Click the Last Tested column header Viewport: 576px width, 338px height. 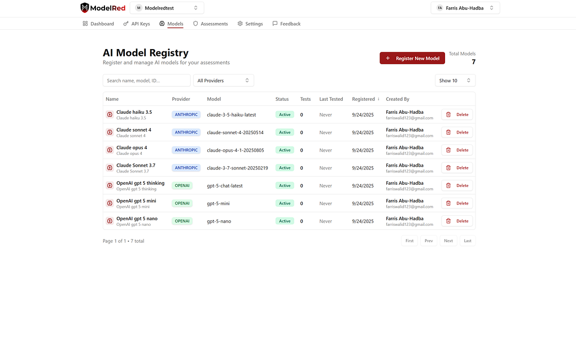coord(331,99)
